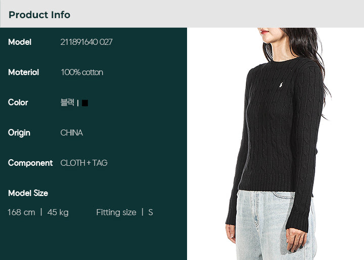Select the black color swatch square
Viewport: 364px width, 260px height.
pyautogui.click(x=85, y=103)
